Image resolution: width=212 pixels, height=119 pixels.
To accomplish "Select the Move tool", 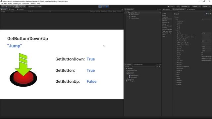I will (x=6, y=7).
